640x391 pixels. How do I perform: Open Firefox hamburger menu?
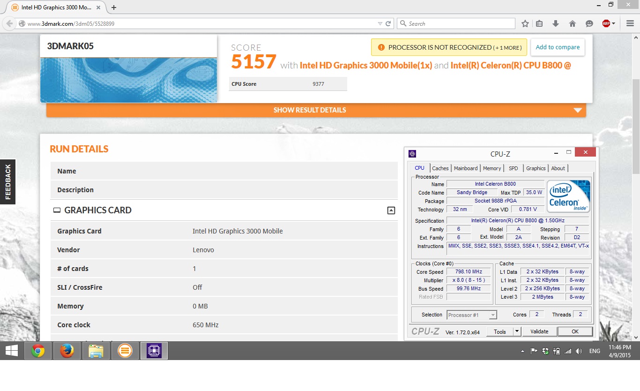[x=630, y=23]
